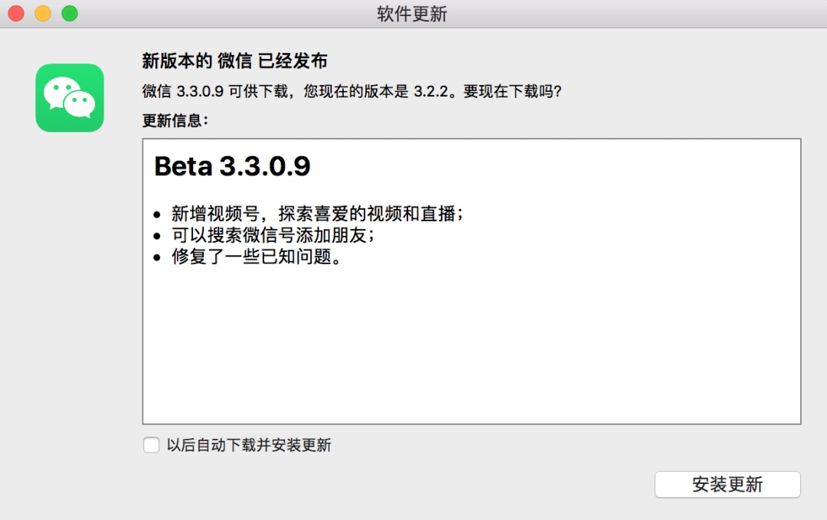This screenshot has width=827, height=520.
Task: Click the 3.2.2 current version text
Action: 430,91
